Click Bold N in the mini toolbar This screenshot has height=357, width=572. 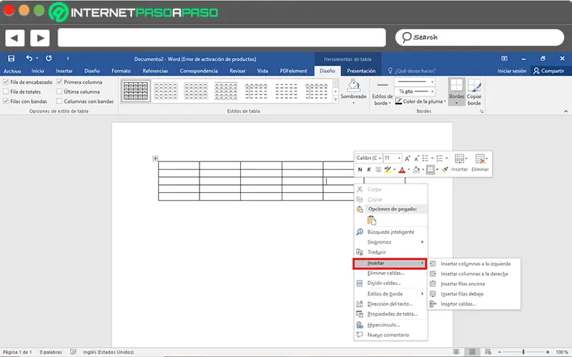360,169
